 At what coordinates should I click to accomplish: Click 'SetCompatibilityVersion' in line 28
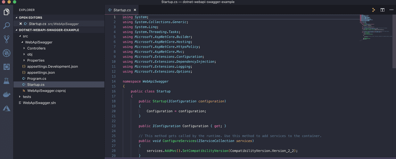tap(205, 151)
